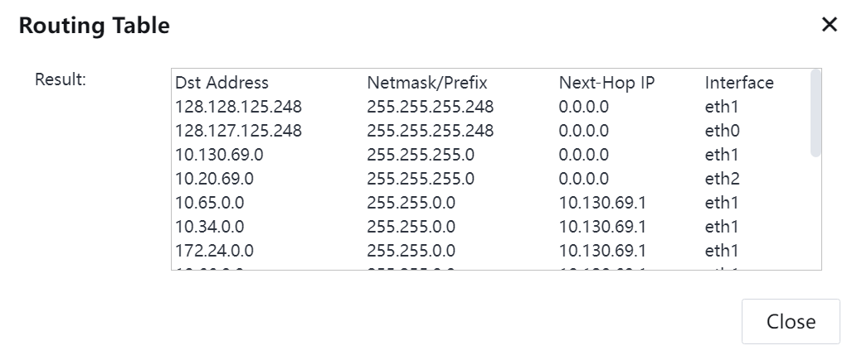Click the Next-Hop IP column header
The image size is (852, 355).
[606, 83]
